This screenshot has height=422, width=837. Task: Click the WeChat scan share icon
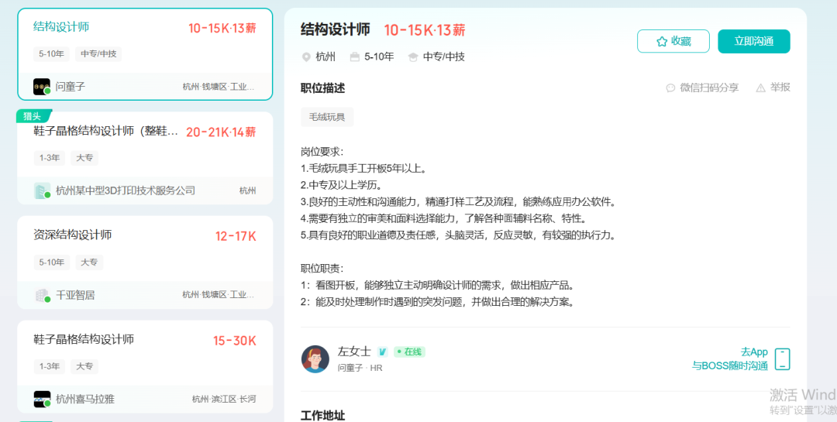click(x=670, y=88)
